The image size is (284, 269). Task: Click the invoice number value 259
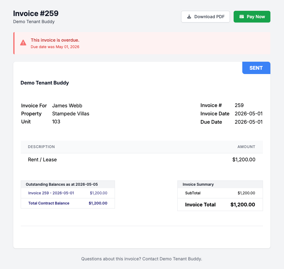(239, 105)
